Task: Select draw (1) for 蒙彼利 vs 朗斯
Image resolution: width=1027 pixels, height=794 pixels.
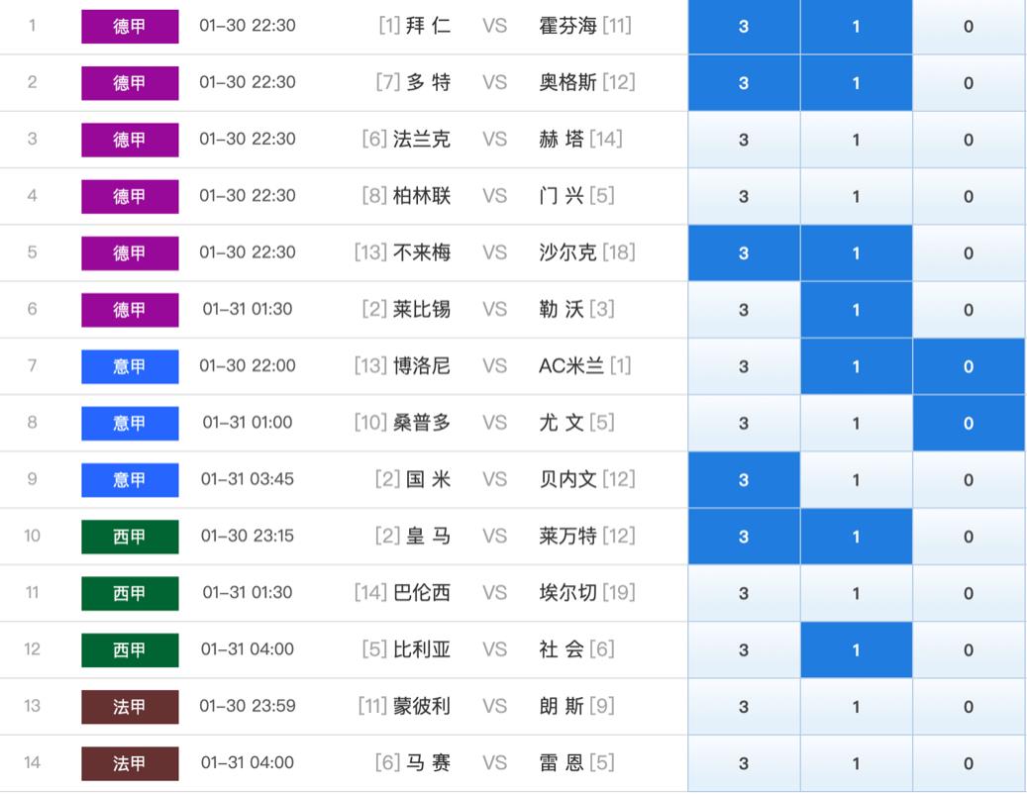Action: [856, 707]
